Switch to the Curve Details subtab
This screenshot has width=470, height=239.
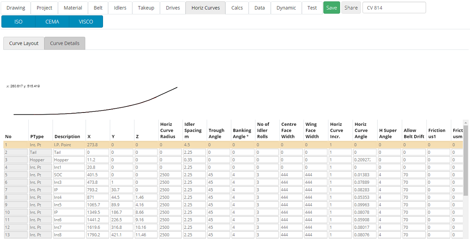[x=65, y=43]
